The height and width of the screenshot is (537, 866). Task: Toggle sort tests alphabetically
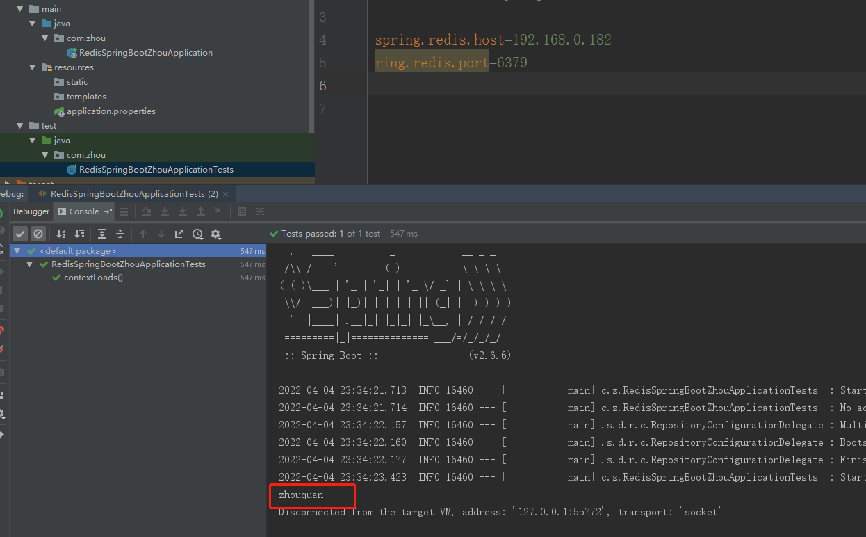[x=61, y=233]
